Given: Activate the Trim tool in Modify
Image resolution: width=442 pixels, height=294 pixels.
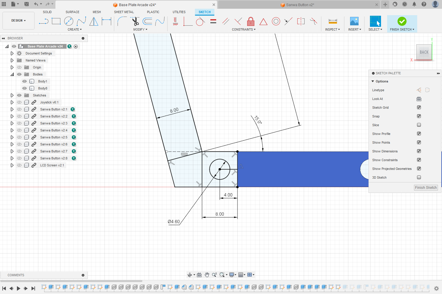Looking at the screenshot, I should point(135,21).
